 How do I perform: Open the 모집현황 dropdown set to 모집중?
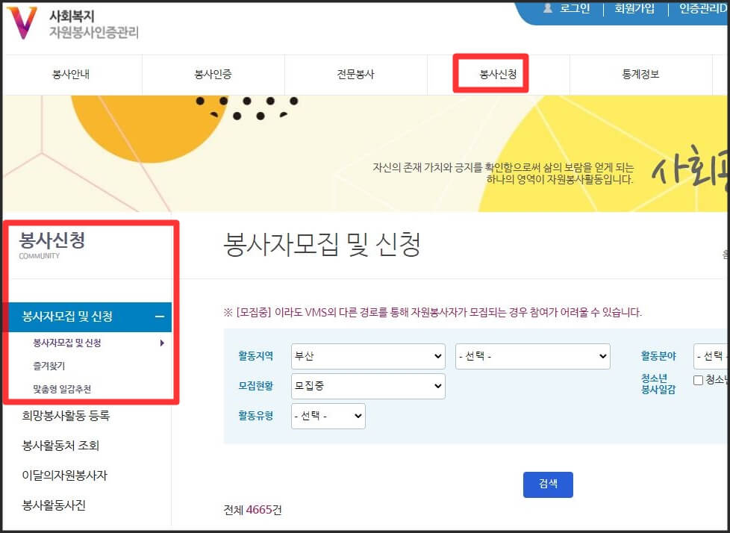(x=367, y=386)
